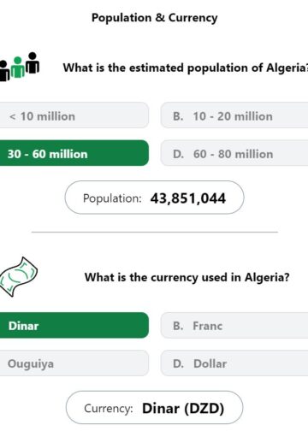This screenshot has width=308, height=431.
Task: Select the 'Ouguiya' answer option
Action: click(x=74, y=363)
